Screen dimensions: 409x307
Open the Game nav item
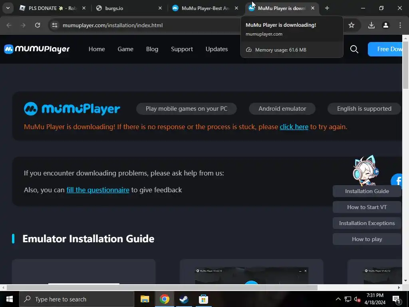(125, 49)
